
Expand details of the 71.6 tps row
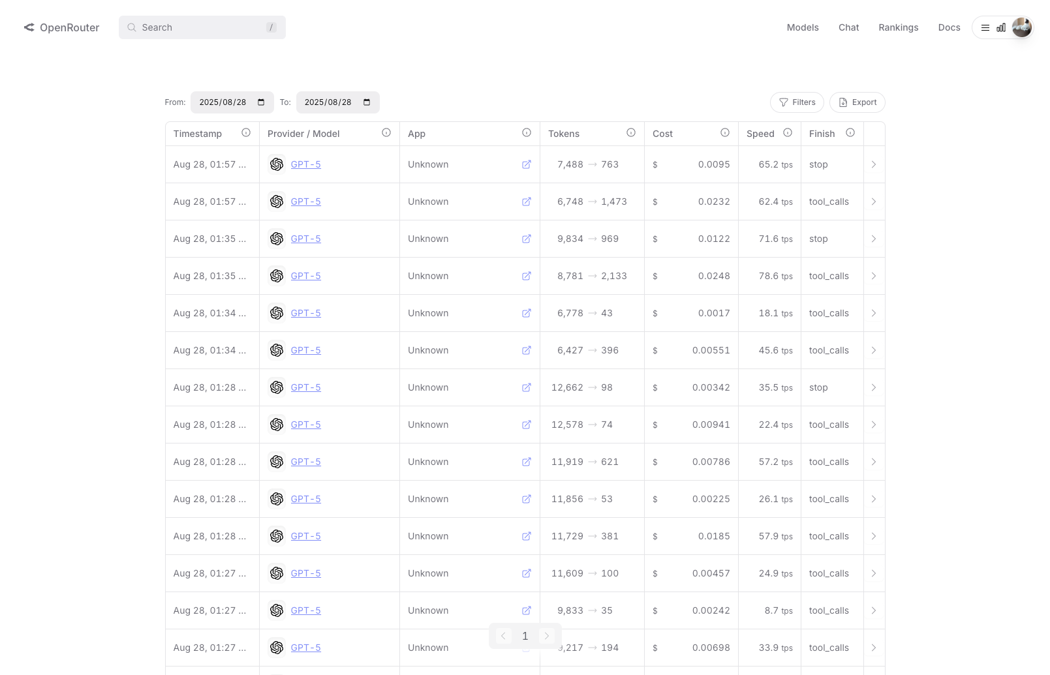[x=874, y=239]
